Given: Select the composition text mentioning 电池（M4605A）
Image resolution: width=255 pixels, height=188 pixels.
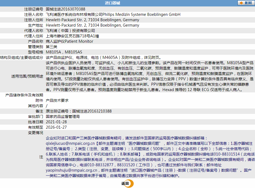Looking at the screenshot, I should coord(104,57).
